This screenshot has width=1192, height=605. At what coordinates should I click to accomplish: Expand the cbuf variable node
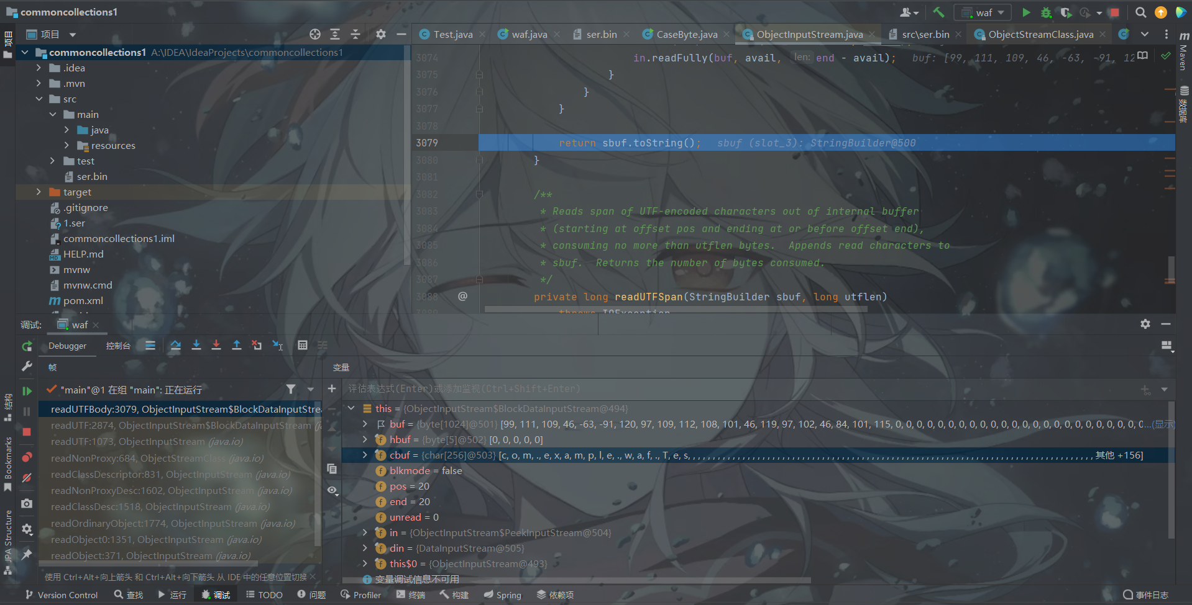coord(365,455)
